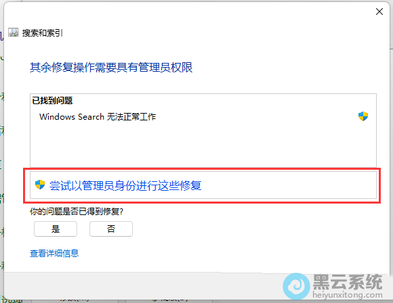This screenshot has height=303, width=393.
Task: Answer 是 to the repair question
Action: click(56, 229)
